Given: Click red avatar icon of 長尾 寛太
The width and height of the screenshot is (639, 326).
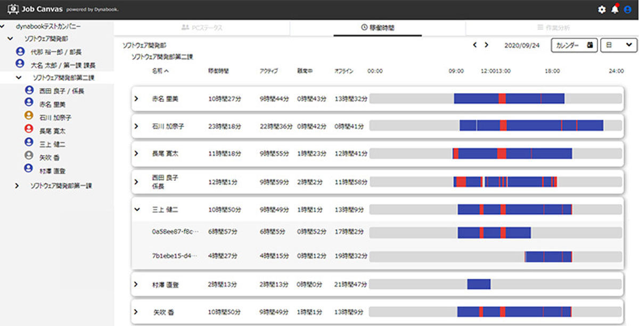Looking at the screenshot, I should 29,129.
